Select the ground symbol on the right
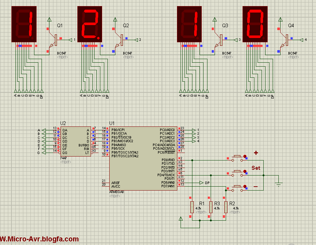 coord(278,184)
